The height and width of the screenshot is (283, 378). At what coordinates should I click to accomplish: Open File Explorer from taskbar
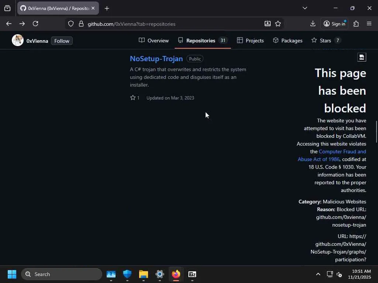(144, 274)
